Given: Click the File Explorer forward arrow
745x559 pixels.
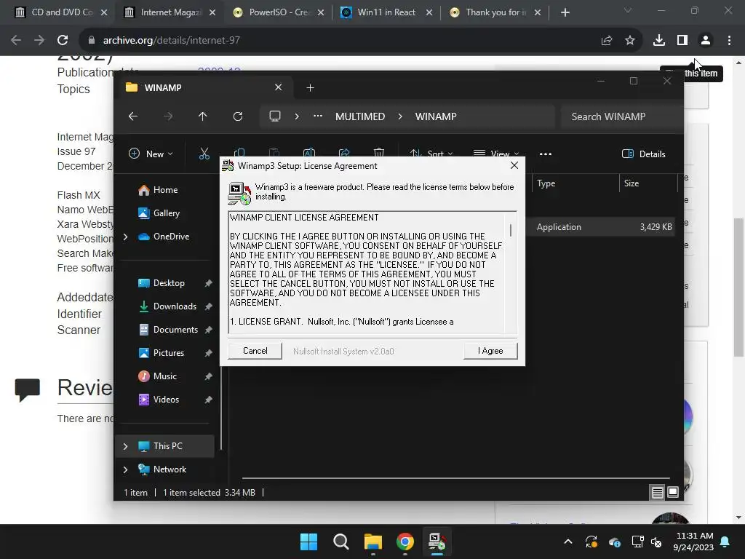Looking at the screenshot, I should pos(168,116).
